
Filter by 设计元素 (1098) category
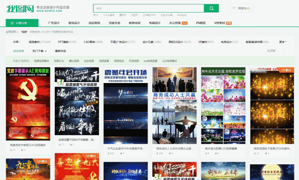tap(152, 42)
